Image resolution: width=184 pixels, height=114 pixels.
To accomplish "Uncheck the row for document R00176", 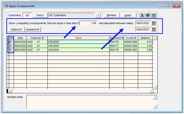I will pos(11,42).
